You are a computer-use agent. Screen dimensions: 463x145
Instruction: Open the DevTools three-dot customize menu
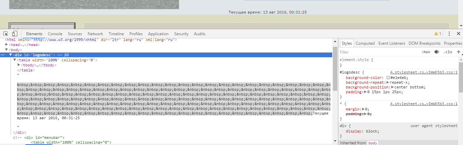coord(449,34)
